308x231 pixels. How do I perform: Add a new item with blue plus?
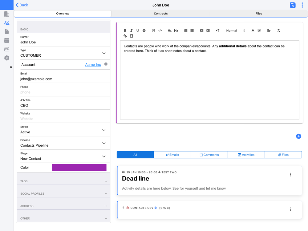click(298, 136)
